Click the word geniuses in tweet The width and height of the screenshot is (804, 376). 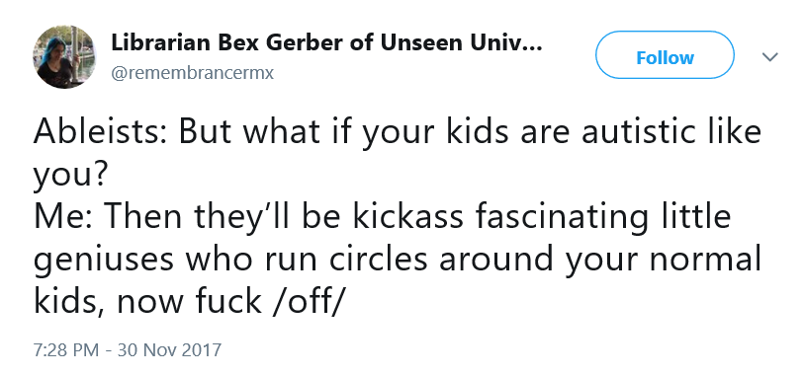click(105, 260)
